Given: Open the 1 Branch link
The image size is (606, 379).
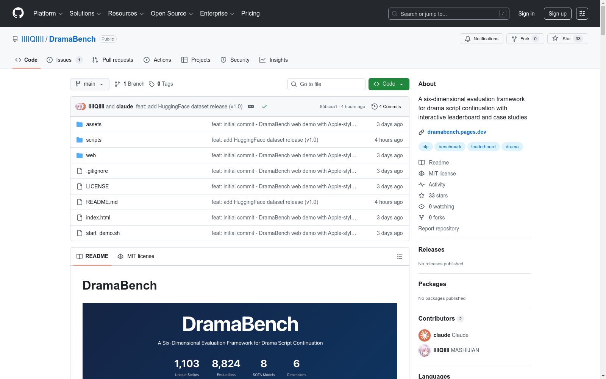Looking at the screenshot, I should [x=130, y=84].
